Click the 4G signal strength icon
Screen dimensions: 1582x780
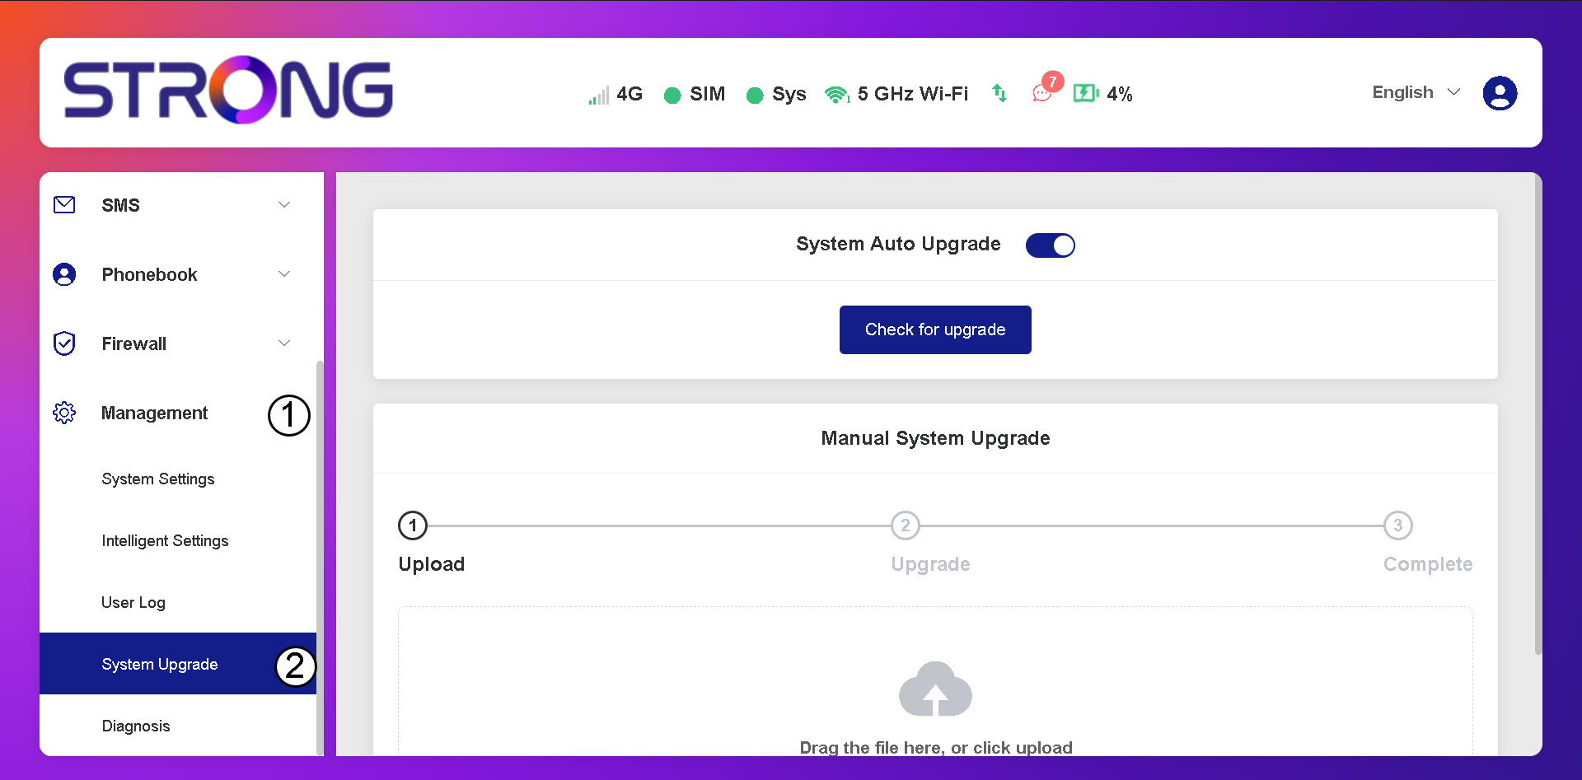click(598, 95)
